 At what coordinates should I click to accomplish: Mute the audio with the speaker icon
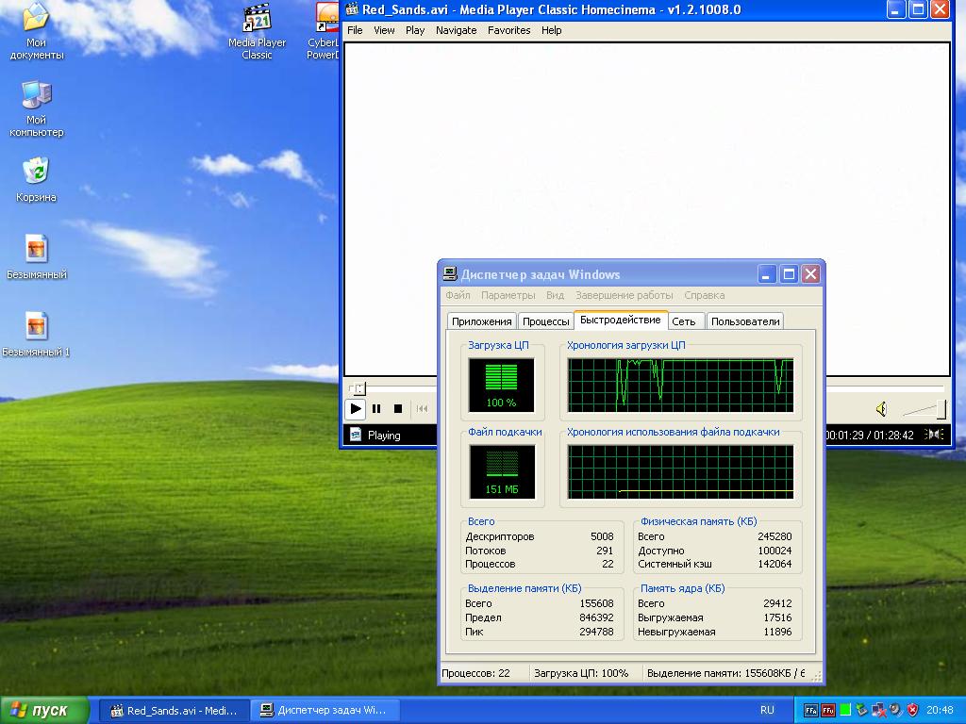coord(882,409)
